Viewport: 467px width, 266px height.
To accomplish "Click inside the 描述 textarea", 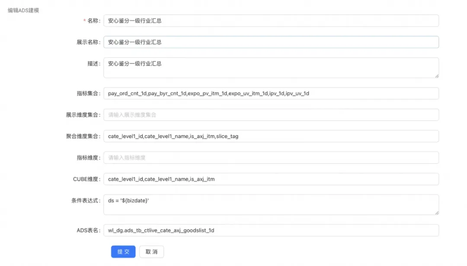I will [271, 67].
